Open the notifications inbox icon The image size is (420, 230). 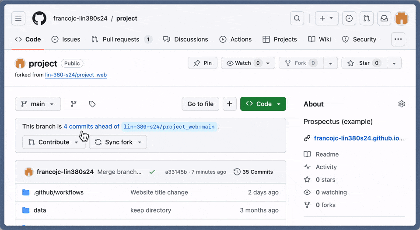click(x=384, y=18)
